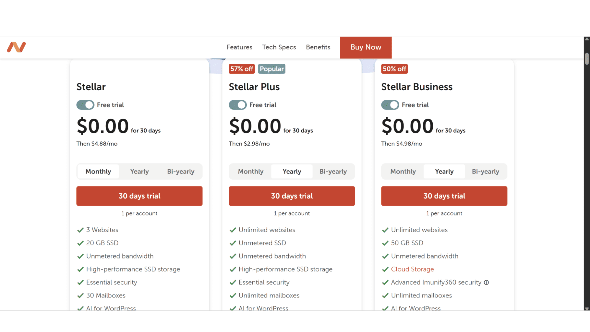This screenshot has height=332, width=590.
Task: Click the vertical scrollbar thumb
Action: click(x=587, y=59)
